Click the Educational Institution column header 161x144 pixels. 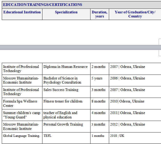tap(22, 12)
